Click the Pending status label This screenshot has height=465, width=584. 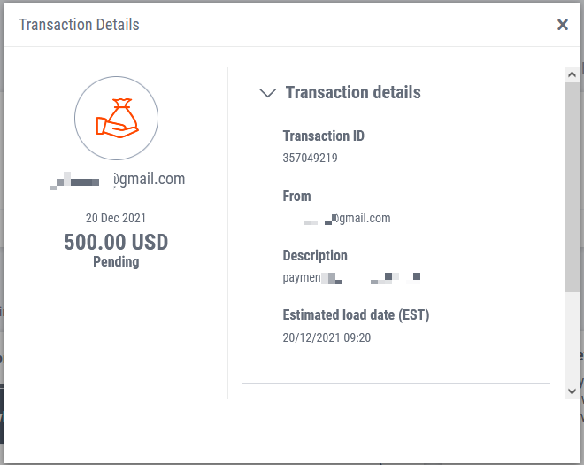(116, 262)
